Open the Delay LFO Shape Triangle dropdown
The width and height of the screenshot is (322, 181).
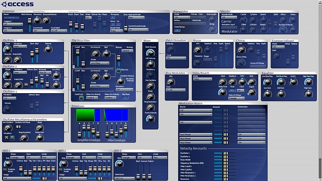click(x=236, y=98)
